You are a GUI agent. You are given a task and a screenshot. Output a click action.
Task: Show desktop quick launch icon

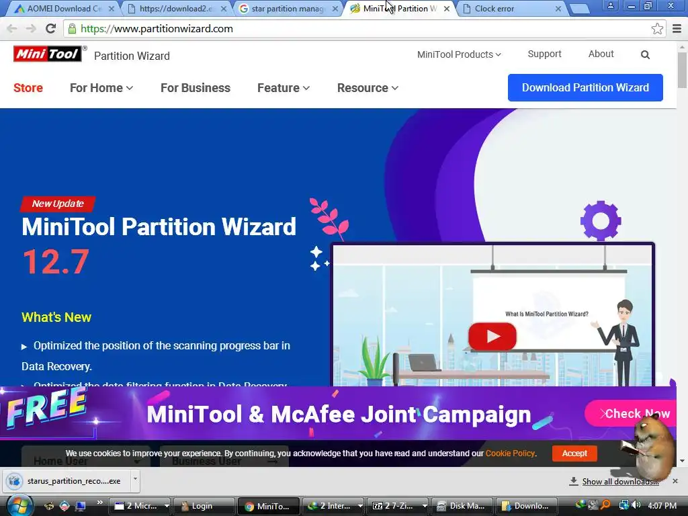click(x=81, y=506)
